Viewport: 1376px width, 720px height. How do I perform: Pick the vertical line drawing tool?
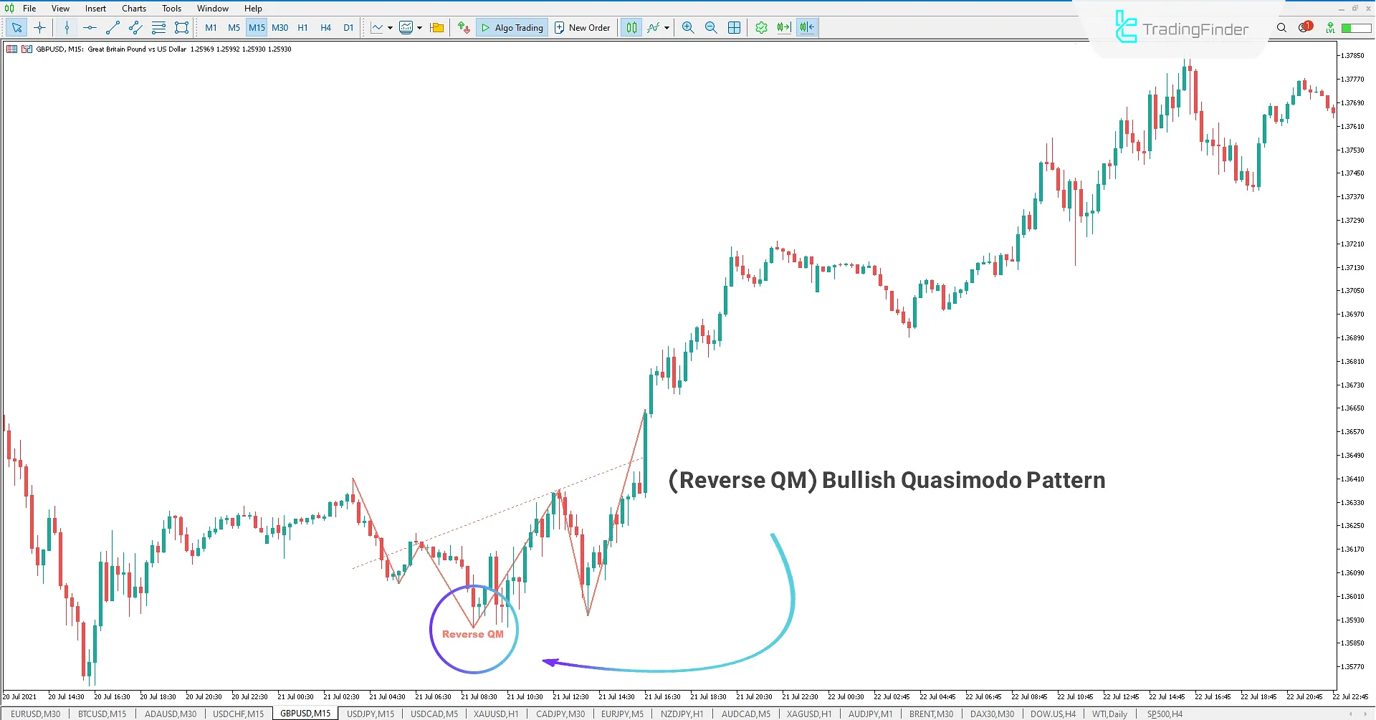coord(67,28)
